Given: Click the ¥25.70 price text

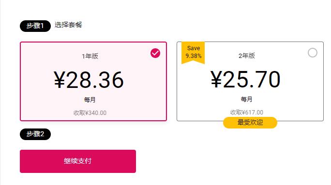Looking at the screenshot, I should coord(245,79).
